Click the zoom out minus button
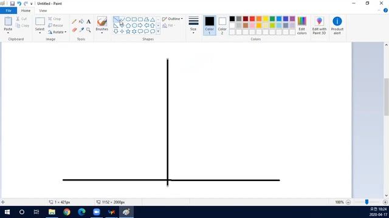 coord(348,202)
